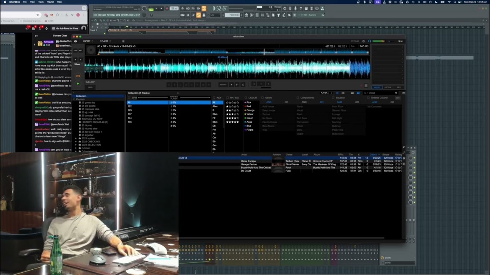Open FL Studio OPTIONS menu

coord(125,15)
